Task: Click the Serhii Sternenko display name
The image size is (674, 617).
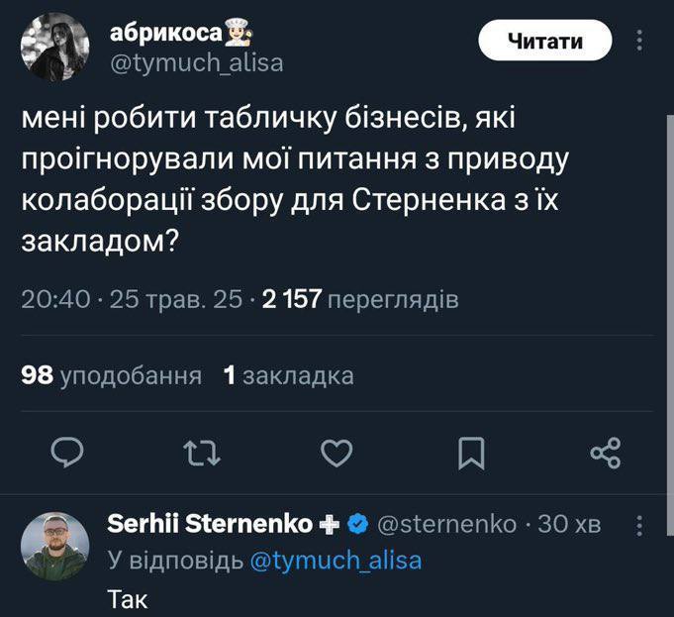Action: [210, 524]
